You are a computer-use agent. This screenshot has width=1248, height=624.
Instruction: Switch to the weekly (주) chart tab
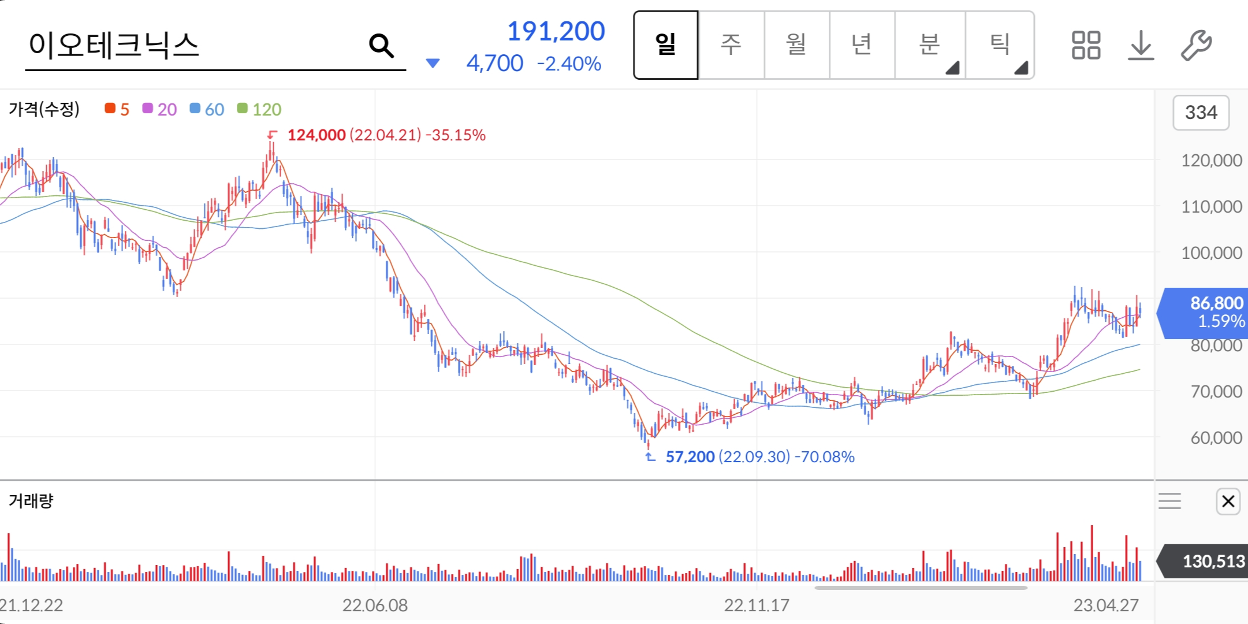731,45
